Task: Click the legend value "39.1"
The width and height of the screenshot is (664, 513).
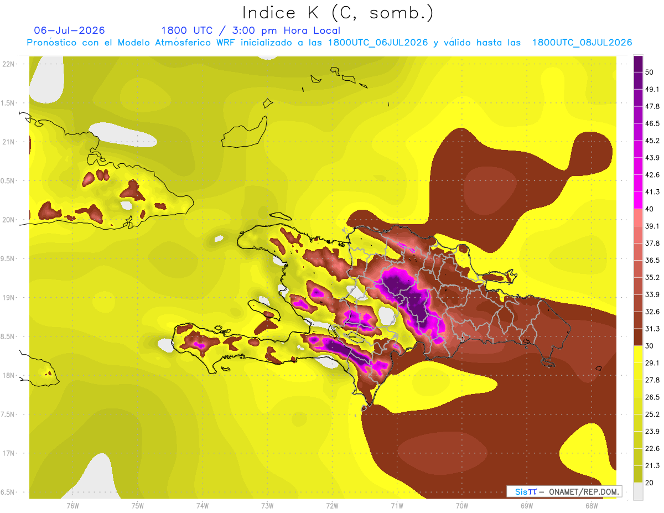Action: pos(652,226)
